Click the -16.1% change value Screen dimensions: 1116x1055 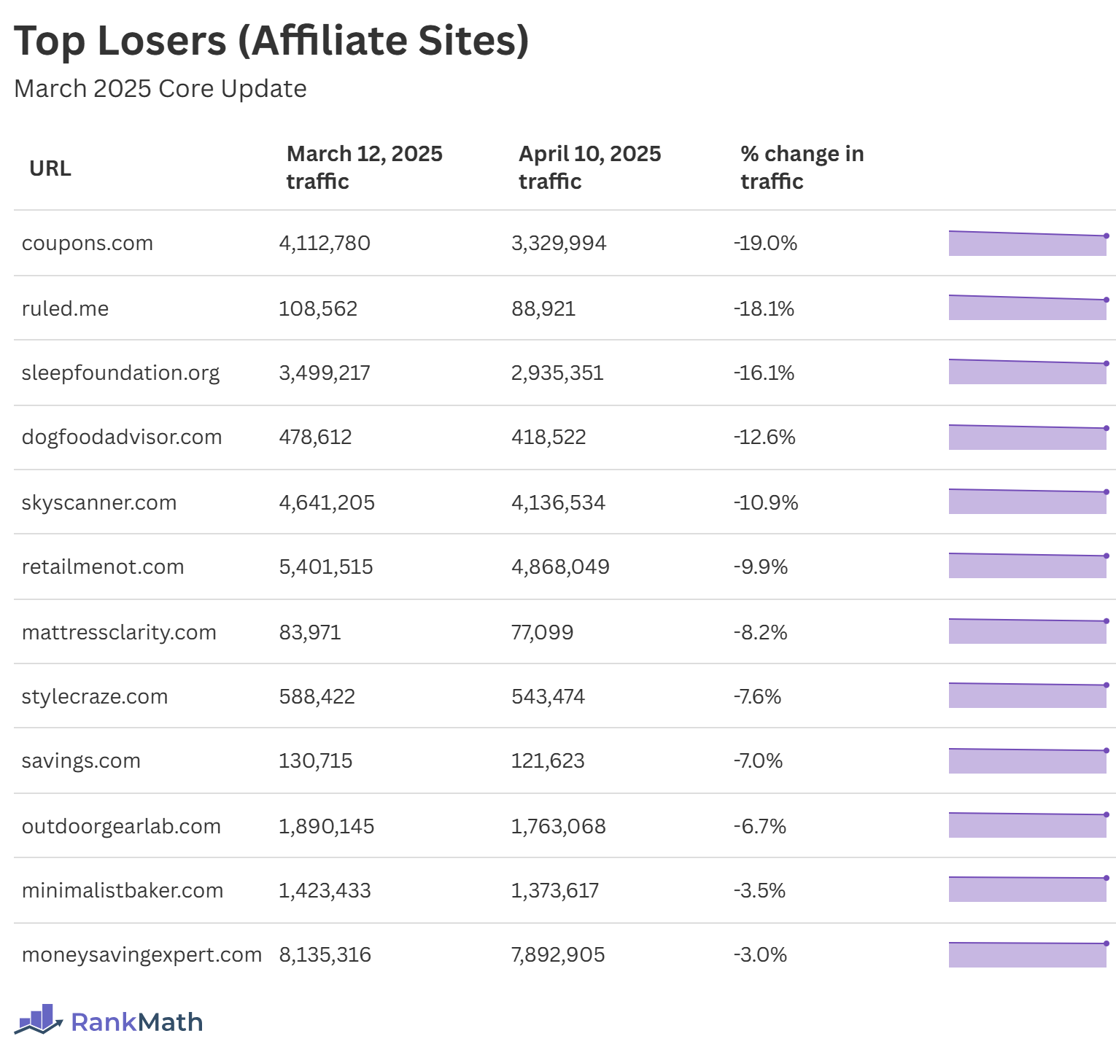[x=764, y=373]
